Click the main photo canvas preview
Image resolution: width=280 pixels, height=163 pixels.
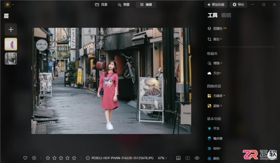[111, 81]
